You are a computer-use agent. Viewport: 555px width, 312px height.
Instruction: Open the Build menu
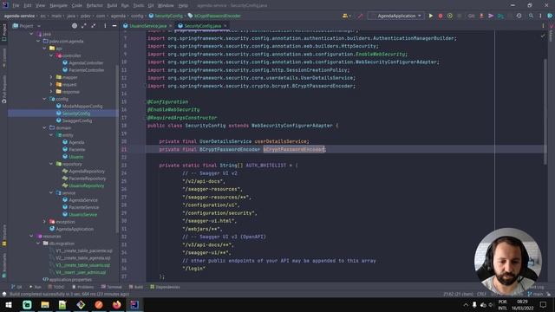[112, 6]
